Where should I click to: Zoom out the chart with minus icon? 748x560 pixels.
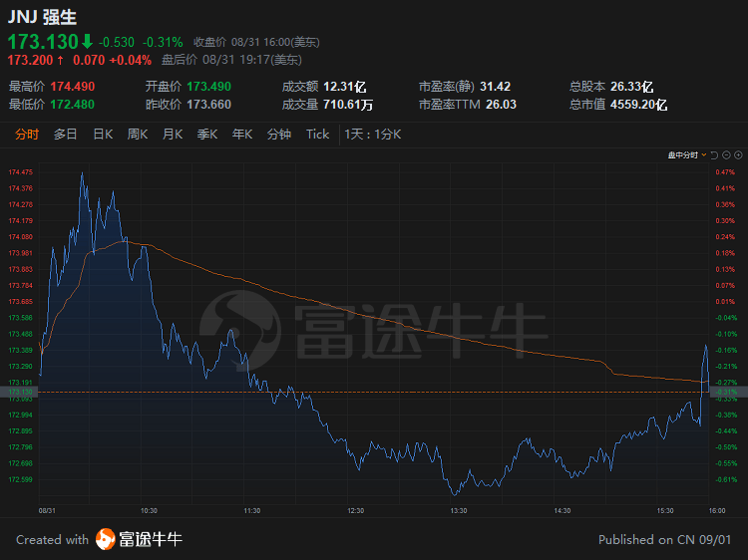(726, 154)
